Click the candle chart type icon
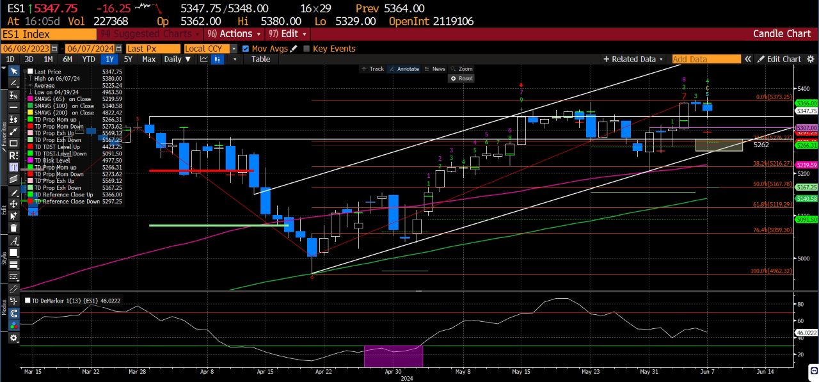819x382 pixels. tap(218, 59)
